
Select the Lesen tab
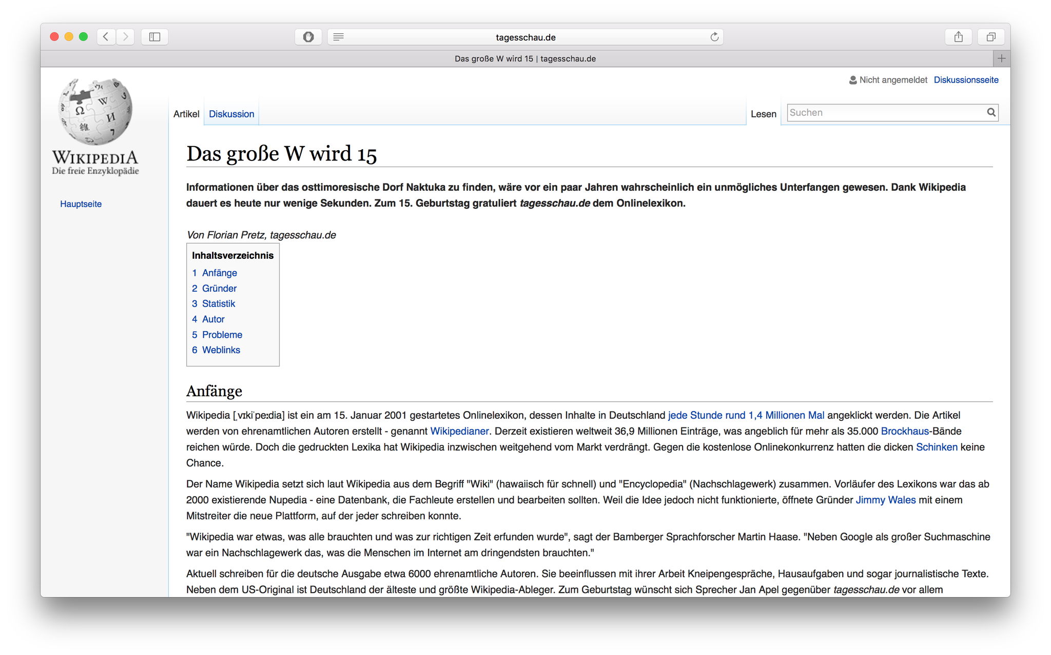[763, 114]
